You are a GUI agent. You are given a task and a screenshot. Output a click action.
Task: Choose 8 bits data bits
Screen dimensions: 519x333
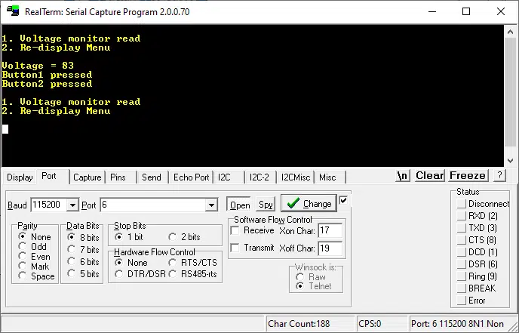84,238
